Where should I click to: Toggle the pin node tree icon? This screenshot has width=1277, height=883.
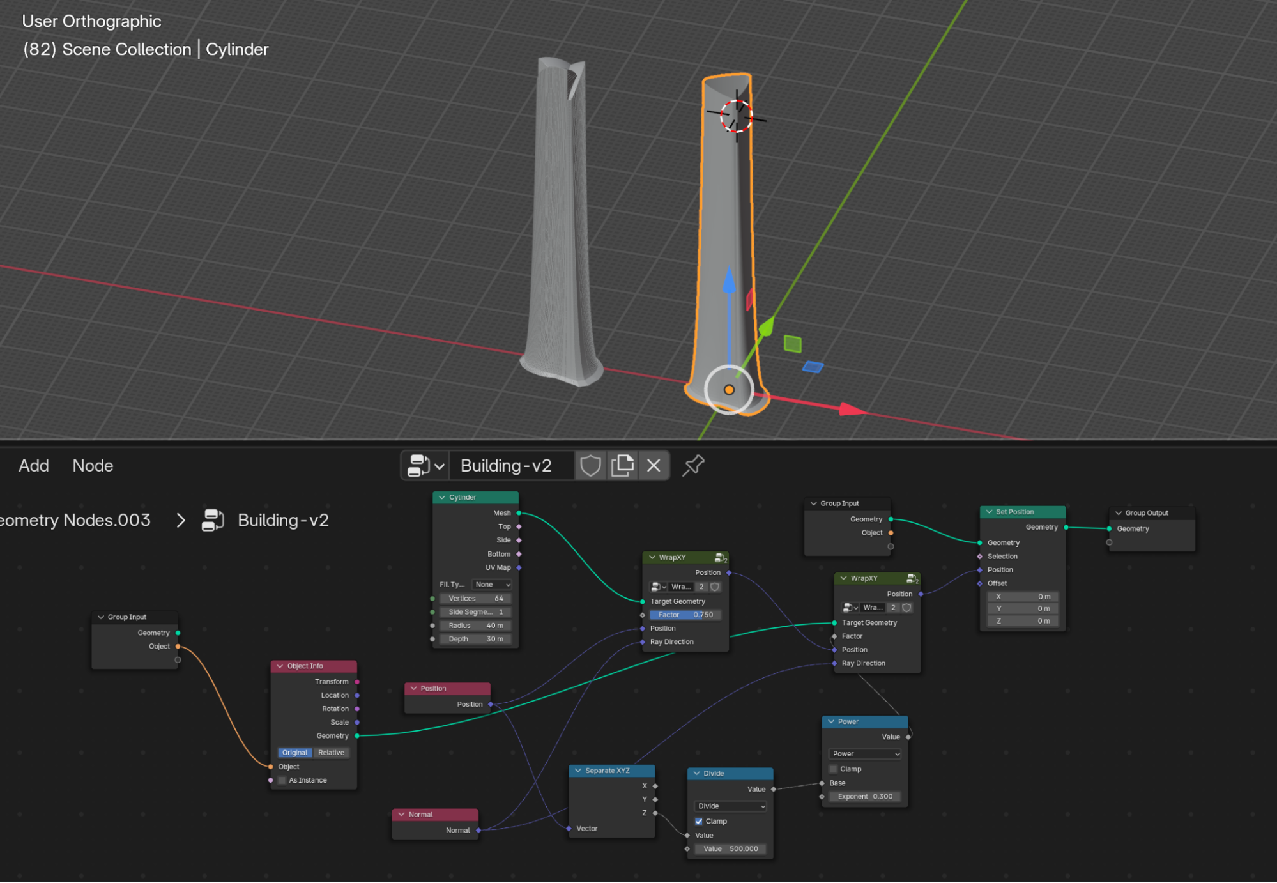[x=693, y=466]
